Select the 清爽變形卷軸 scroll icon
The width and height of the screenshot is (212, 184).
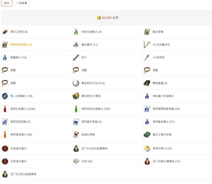tap(76, 122)
